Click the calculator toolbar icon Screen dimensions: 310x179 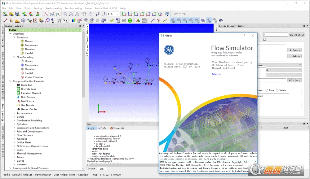pyautogui.click(x=118, y=20)
